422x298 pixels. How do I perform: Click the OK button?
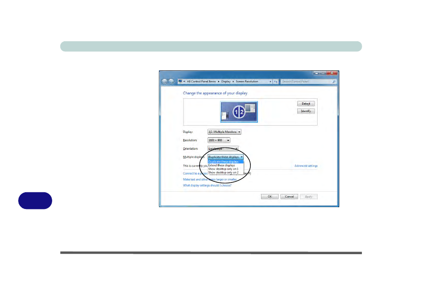[x=270, y=197]
